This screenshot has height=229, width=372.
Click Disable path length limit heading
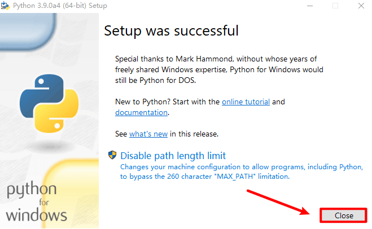point(173,156)
